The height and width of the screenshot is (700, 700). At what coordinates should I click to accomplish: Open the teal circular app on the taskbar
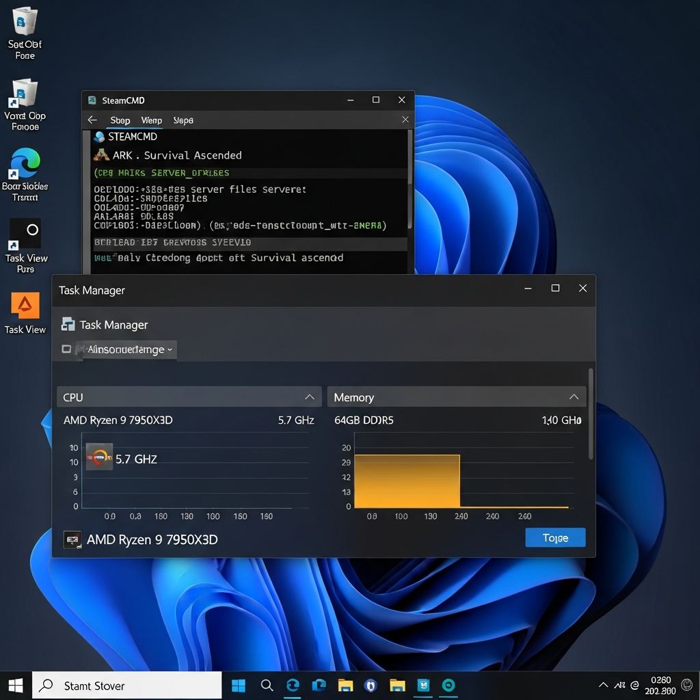coord(448,684)
